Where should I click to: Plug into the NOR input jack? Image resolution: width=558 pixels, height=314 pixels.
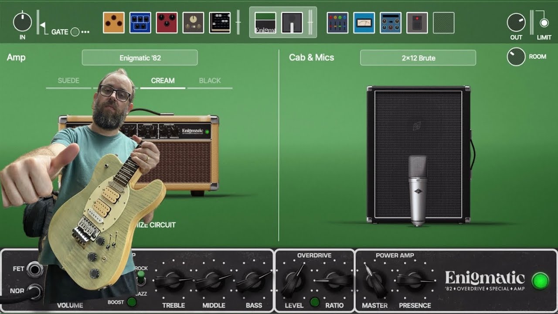coord(34,291)
